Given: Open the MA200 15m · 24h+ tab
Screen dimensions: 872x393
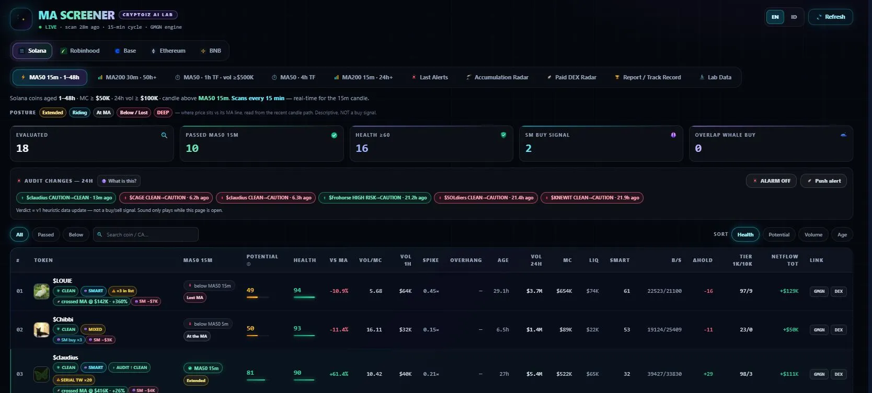Looking at the screenshot, I should click(363, 77).
